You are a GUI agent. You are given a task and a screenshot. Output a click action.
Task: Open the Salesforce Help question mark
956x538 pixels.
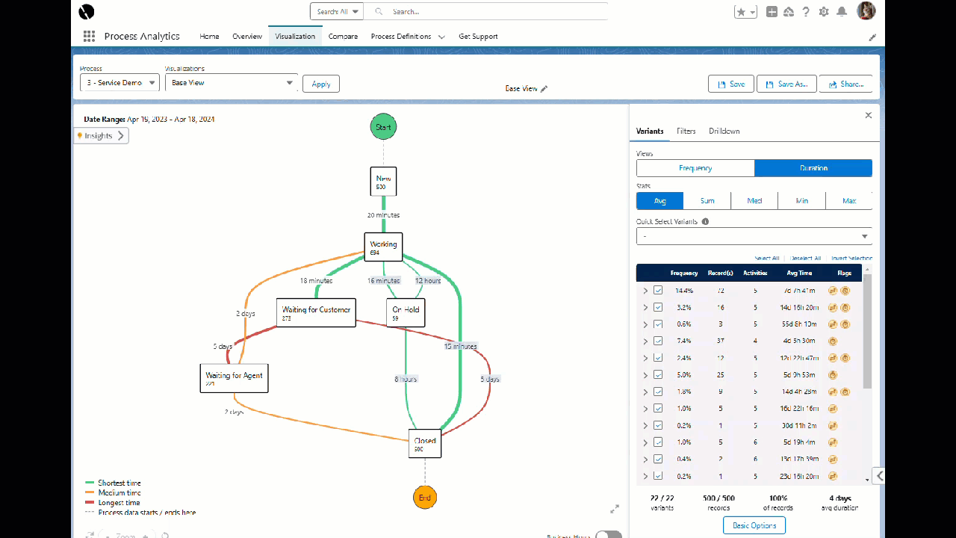coord(806,12)
